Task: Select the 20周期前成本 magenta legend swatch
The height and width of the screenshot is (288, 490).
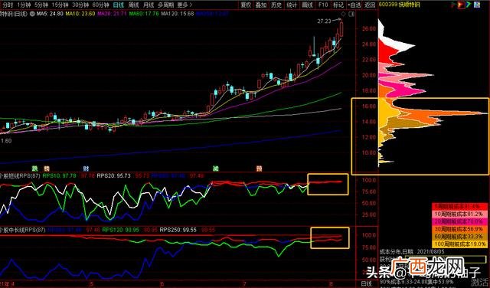Action: (459, 221)
